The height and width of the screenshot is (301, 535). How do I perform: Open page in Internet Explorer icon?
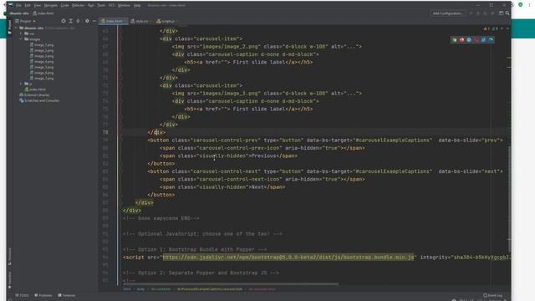pyautogui.click(x=483, y=40)
